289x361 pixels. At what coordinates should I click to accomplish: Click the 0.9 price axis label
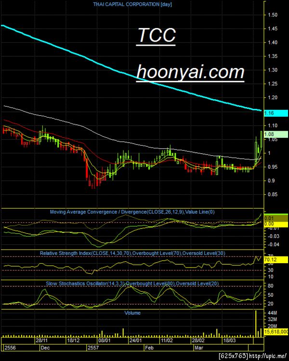coord(271,181)
